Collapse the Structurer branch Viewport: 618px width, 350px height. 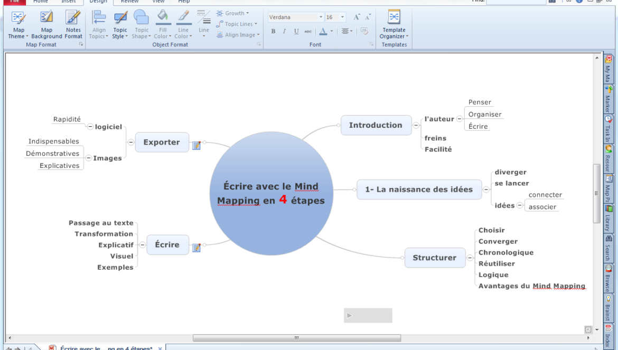pyautogui.click(x=470, y=258)
